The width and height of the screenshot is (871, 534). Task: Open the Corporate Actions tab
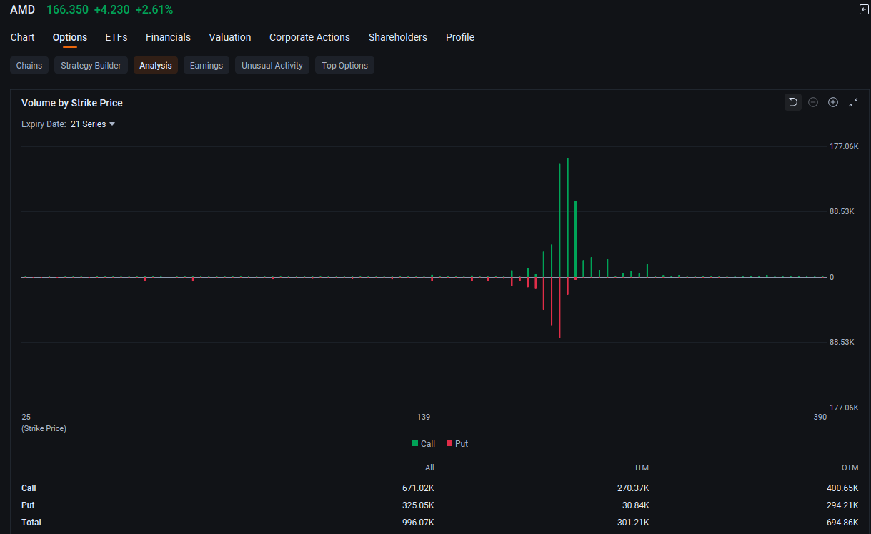coord(309,37)
